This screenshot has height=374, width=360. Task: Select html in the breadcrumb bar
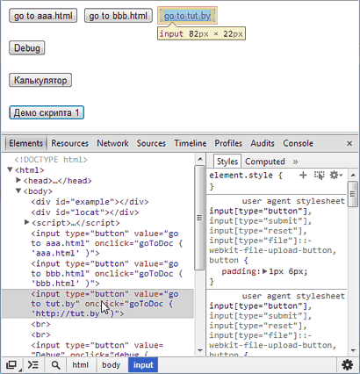tap(80, 365)
